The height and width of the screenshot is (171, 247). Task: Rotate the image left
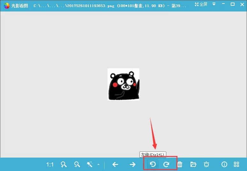pos(153,164)
